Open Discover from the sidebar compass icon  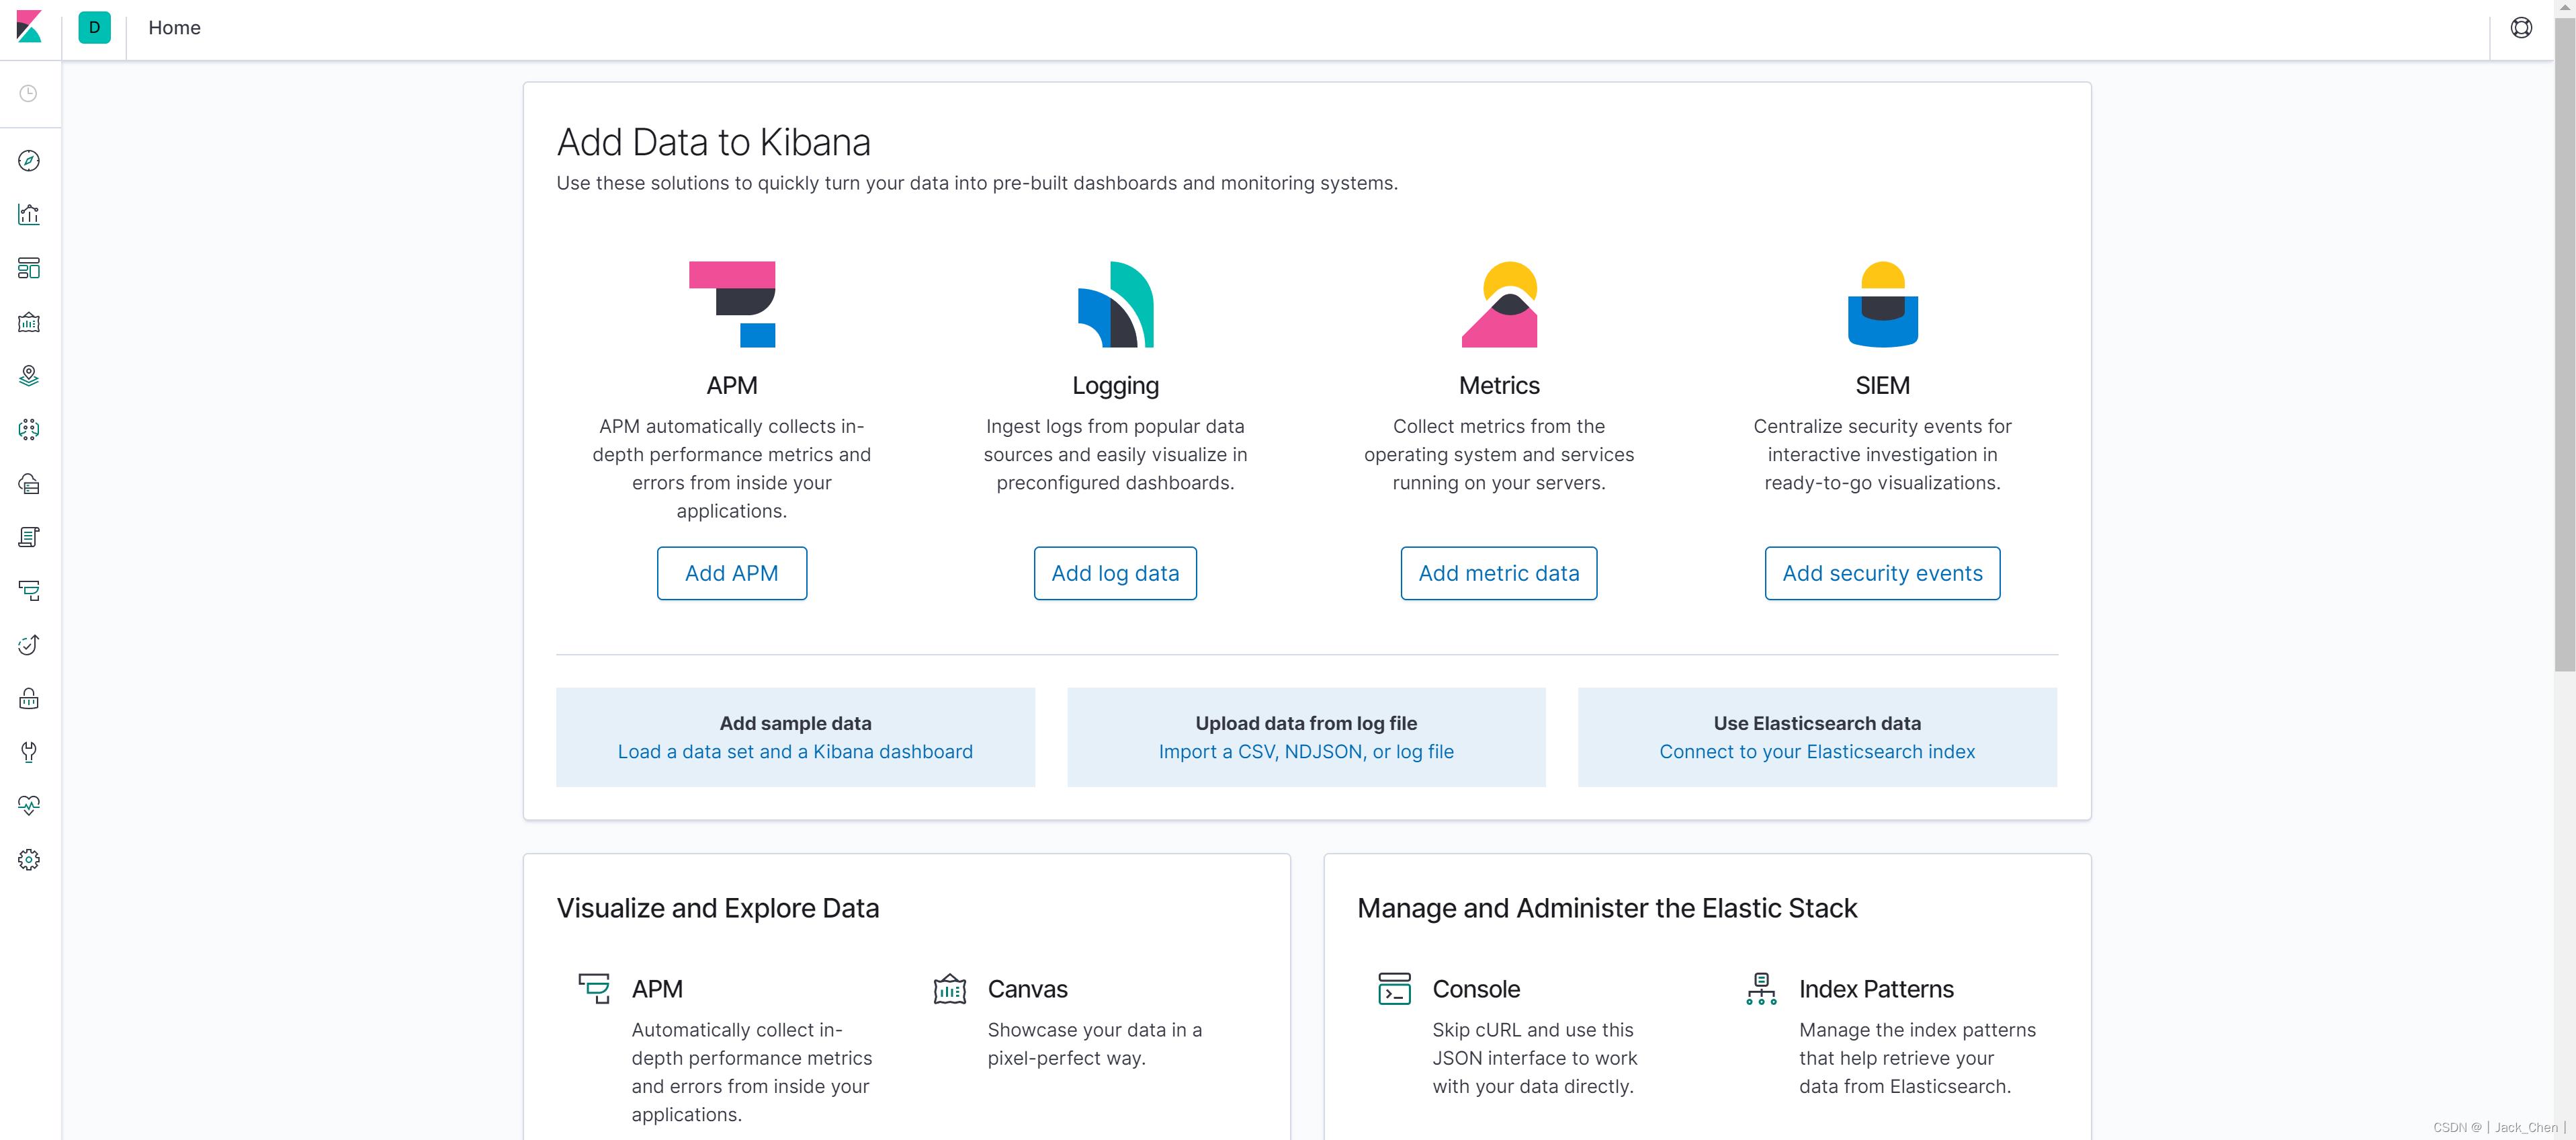(x=29, y=161)
